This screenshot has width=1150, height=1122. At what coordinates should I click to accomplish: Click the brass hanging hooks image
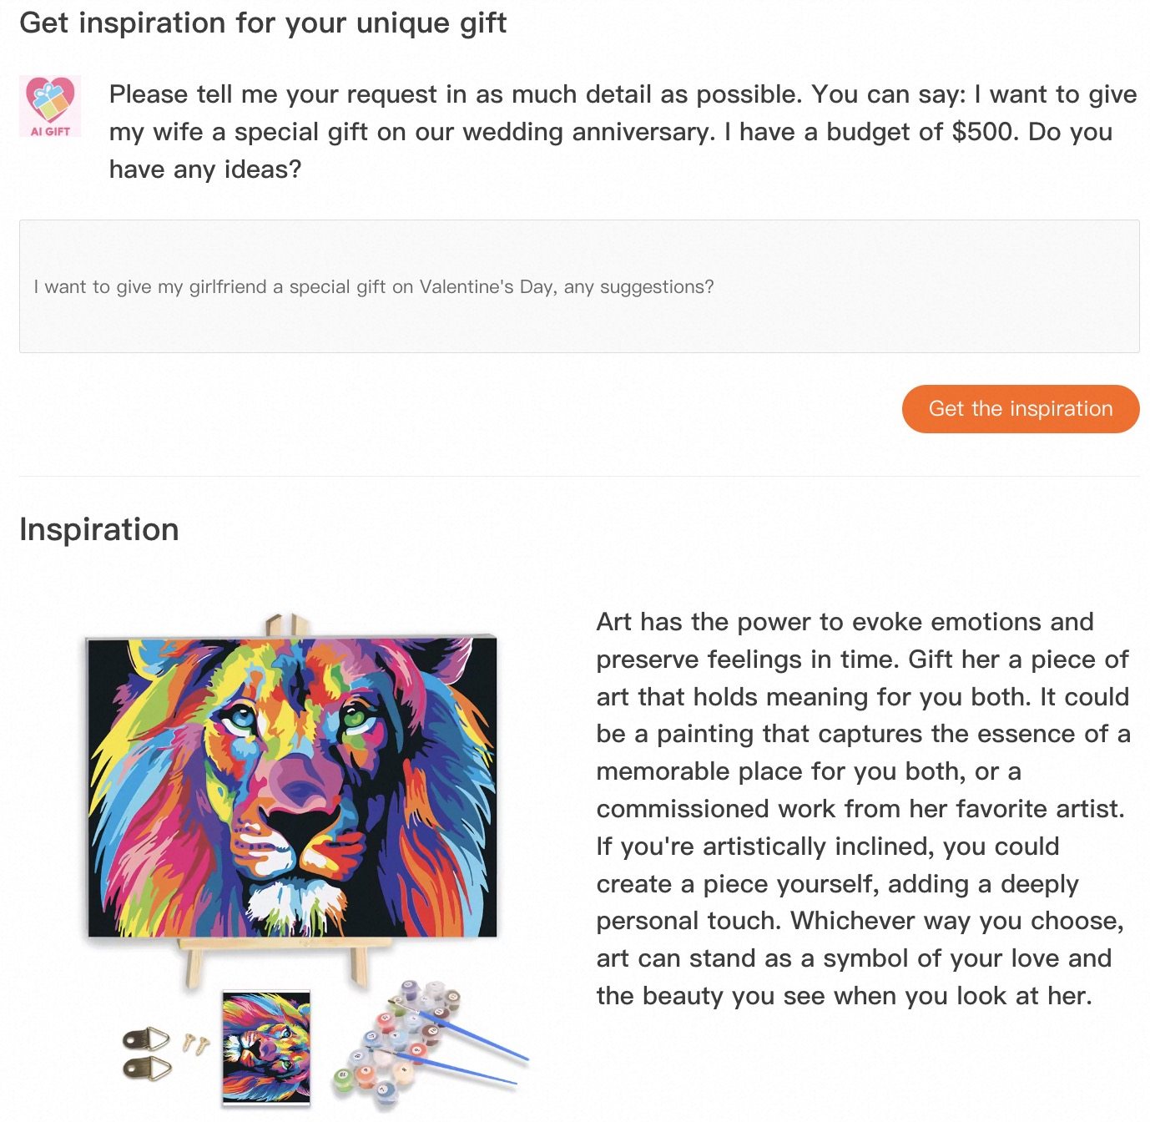[147, 1053]
